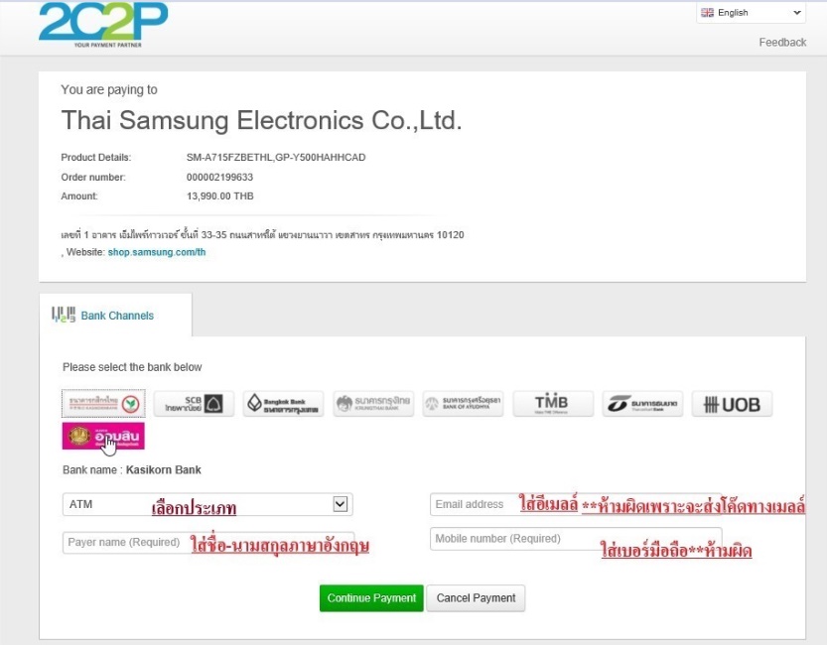Click the Cancel Payment button
The image size is (827, 645).
(476, 598)
